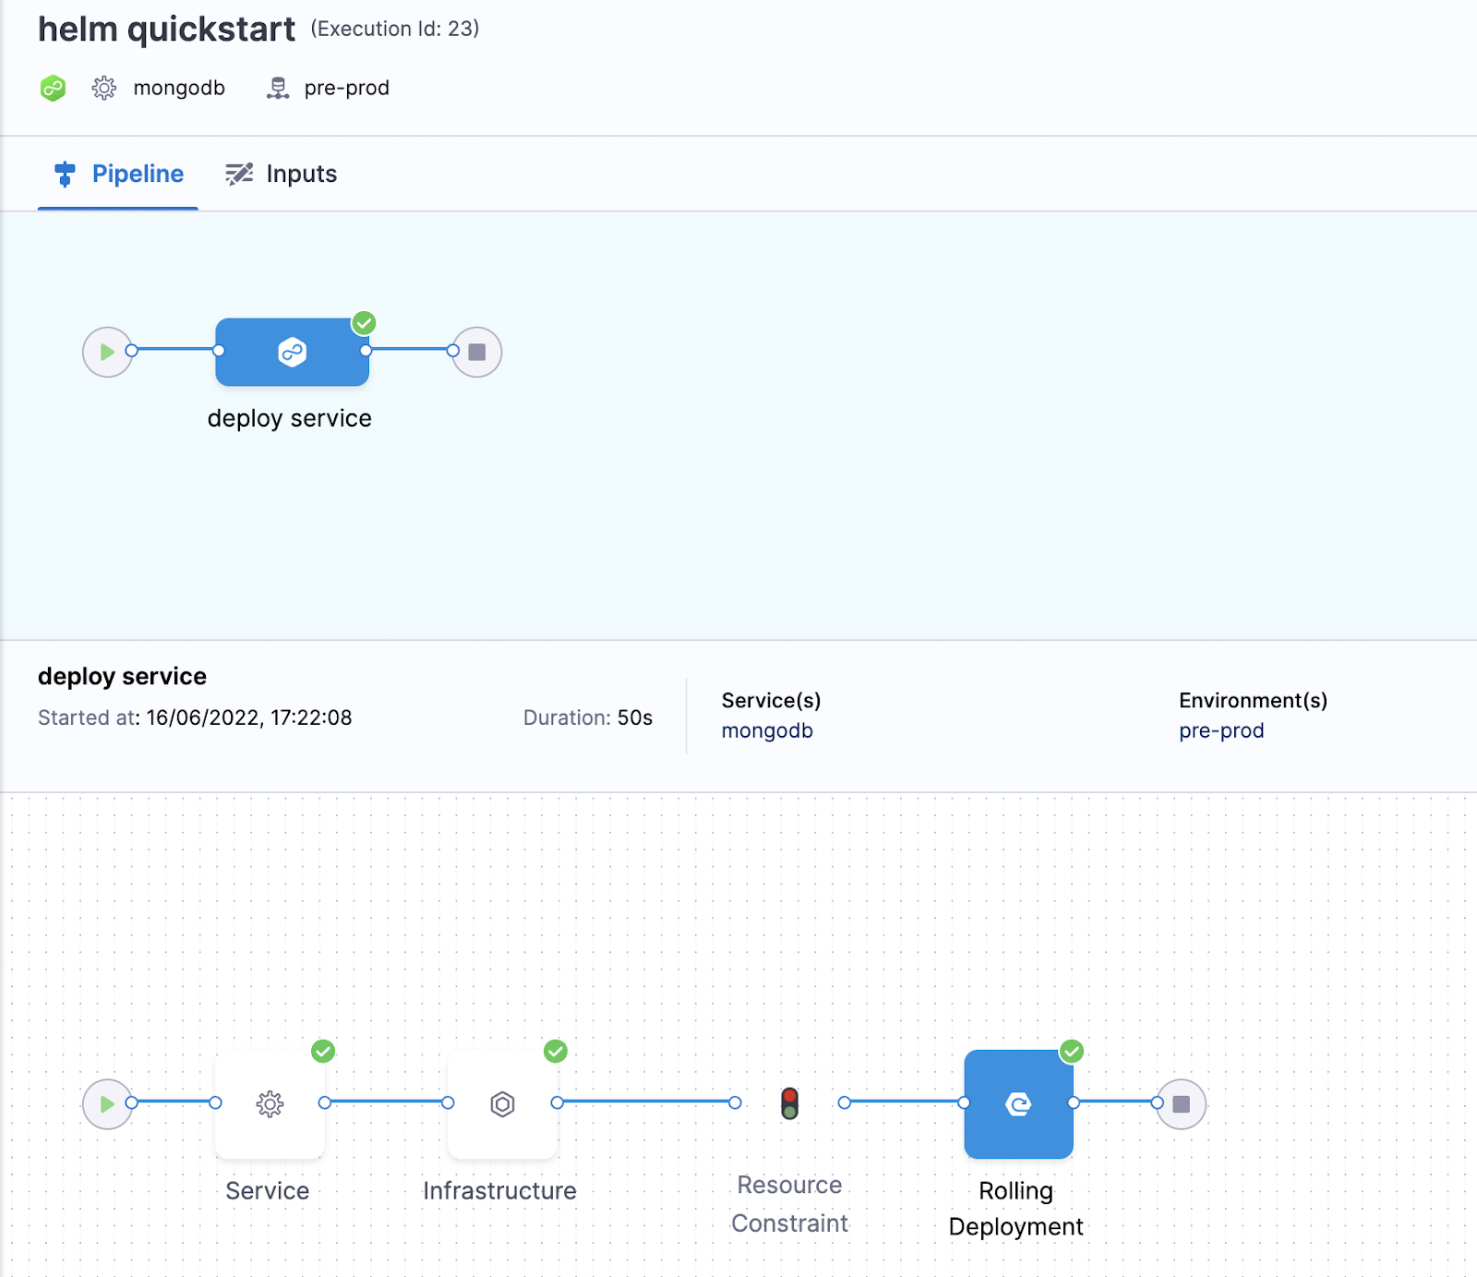
Task: Open the pre-prod link under Environment(s)
Action: (1221, 730)
